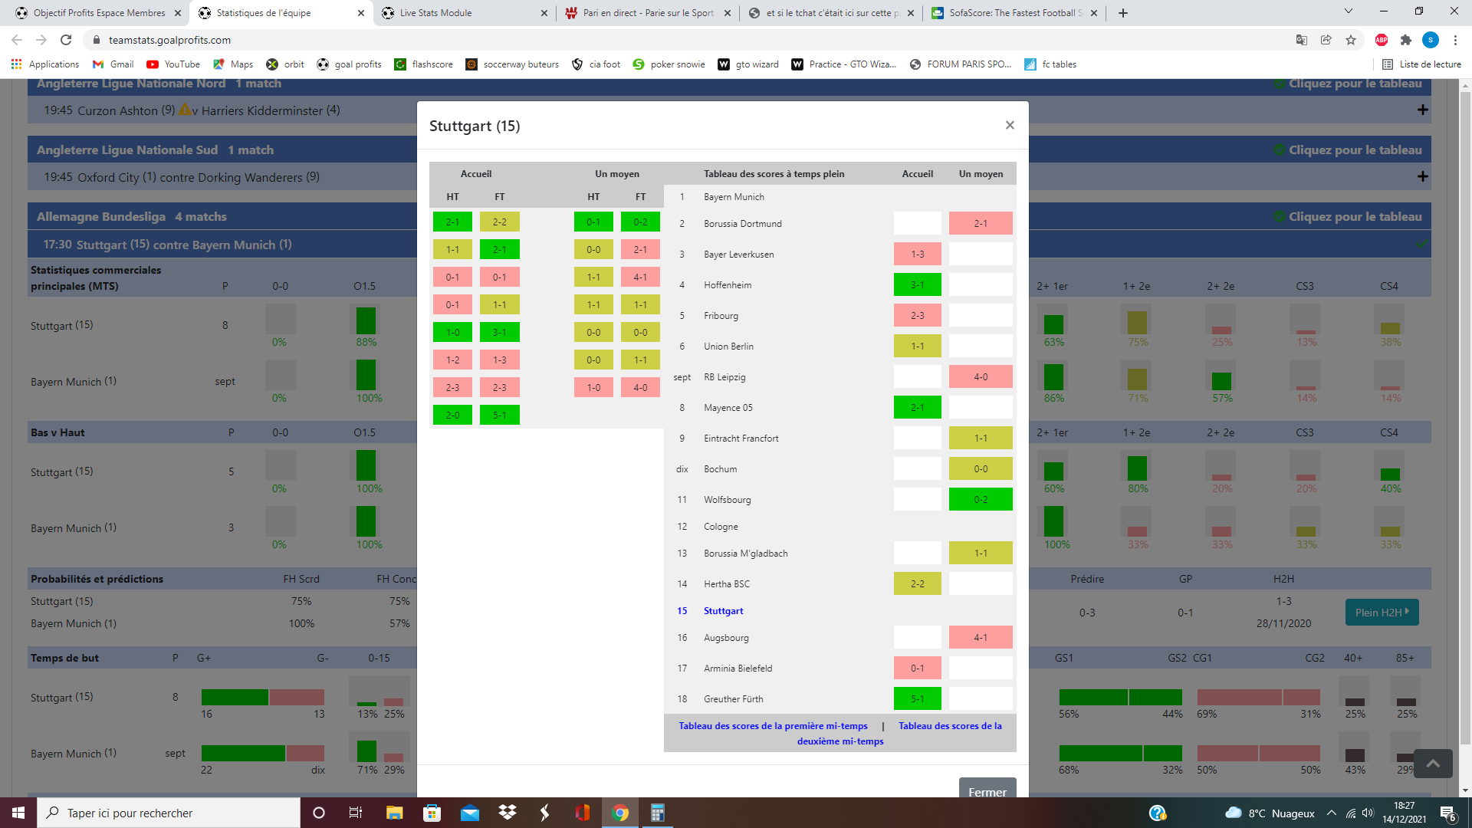Click the share page icon

(x=1326, y=40)
